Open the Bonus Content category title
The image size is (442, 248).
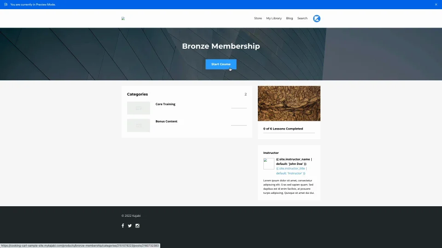pos(166,121)
